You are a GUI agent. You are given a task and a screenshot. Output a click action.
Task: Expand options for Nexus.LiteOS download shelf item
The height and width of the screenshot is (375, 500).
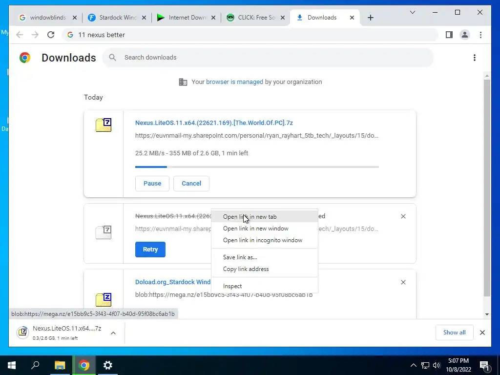click(x=113, y=333)
